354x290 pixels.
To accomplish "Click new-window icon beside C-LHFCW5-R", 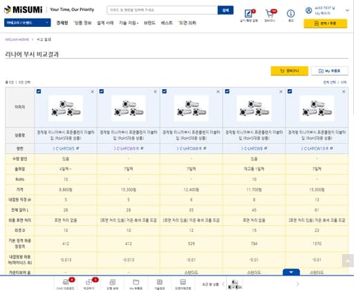I will click(142, 148).
